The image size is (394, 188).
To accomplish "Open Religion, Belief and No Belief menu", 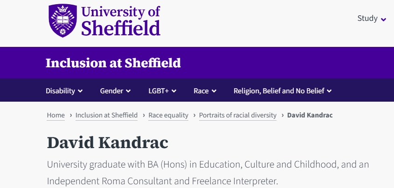I will tap(279, 91).
